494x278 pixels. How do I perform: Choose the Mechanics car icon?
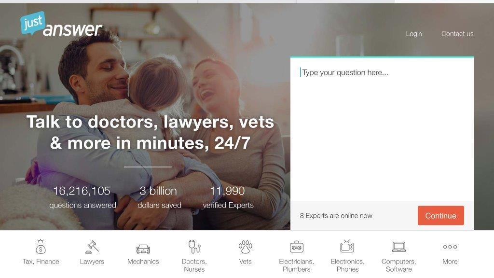143,249
